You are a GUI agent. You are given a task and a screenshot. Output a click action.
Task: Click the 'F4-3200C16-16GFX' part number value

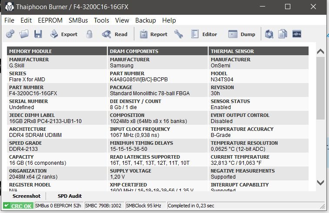[33, 93]
